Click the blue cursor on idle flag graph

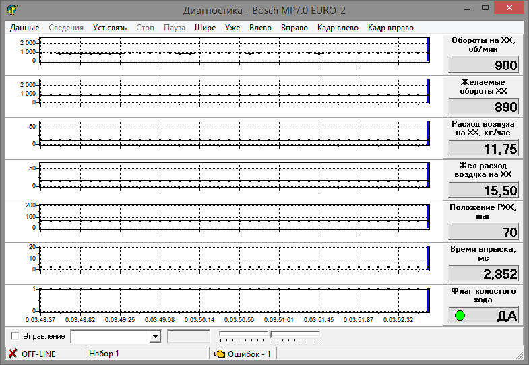click(428, 300)
